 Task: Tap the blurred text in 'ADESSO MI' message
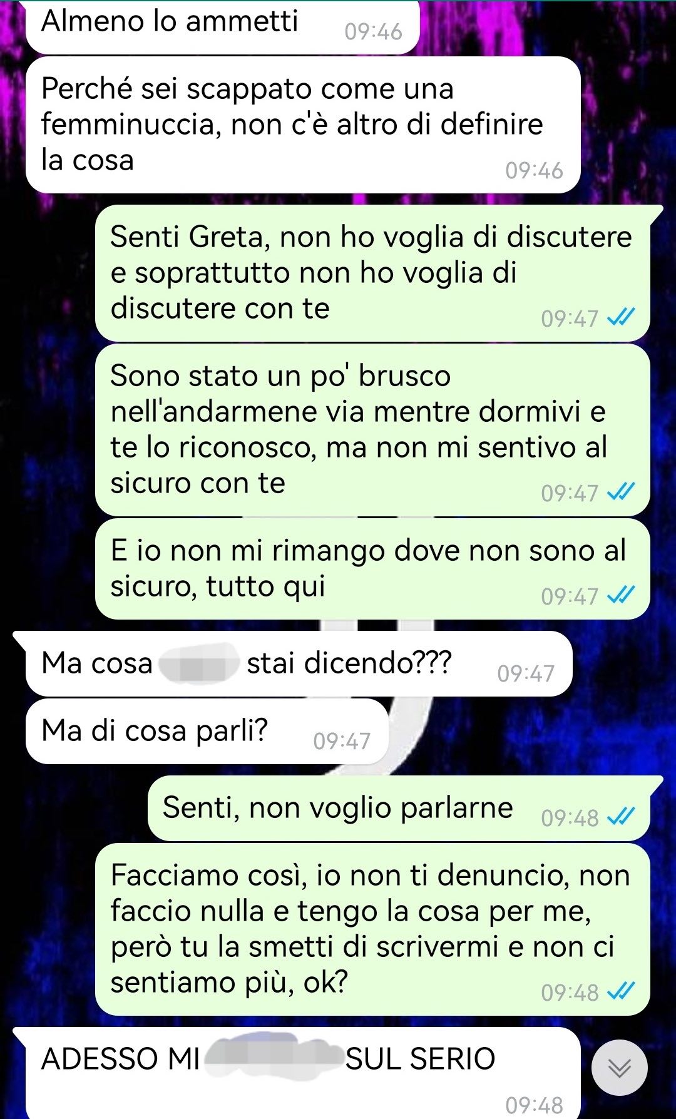[274, 1058]
